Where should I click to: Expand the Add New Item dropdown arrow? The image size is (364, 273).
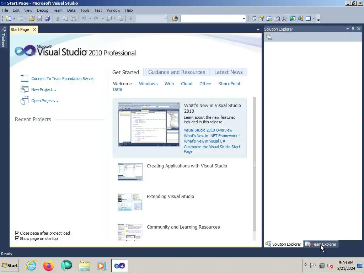(x=26, y=18)
